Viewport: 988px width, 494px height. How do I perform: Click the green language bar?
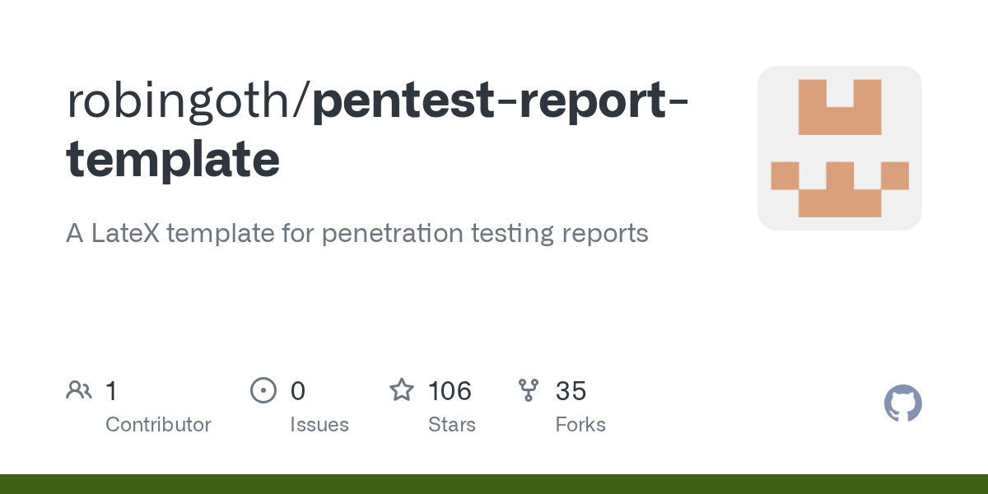[x=494, y=484]
